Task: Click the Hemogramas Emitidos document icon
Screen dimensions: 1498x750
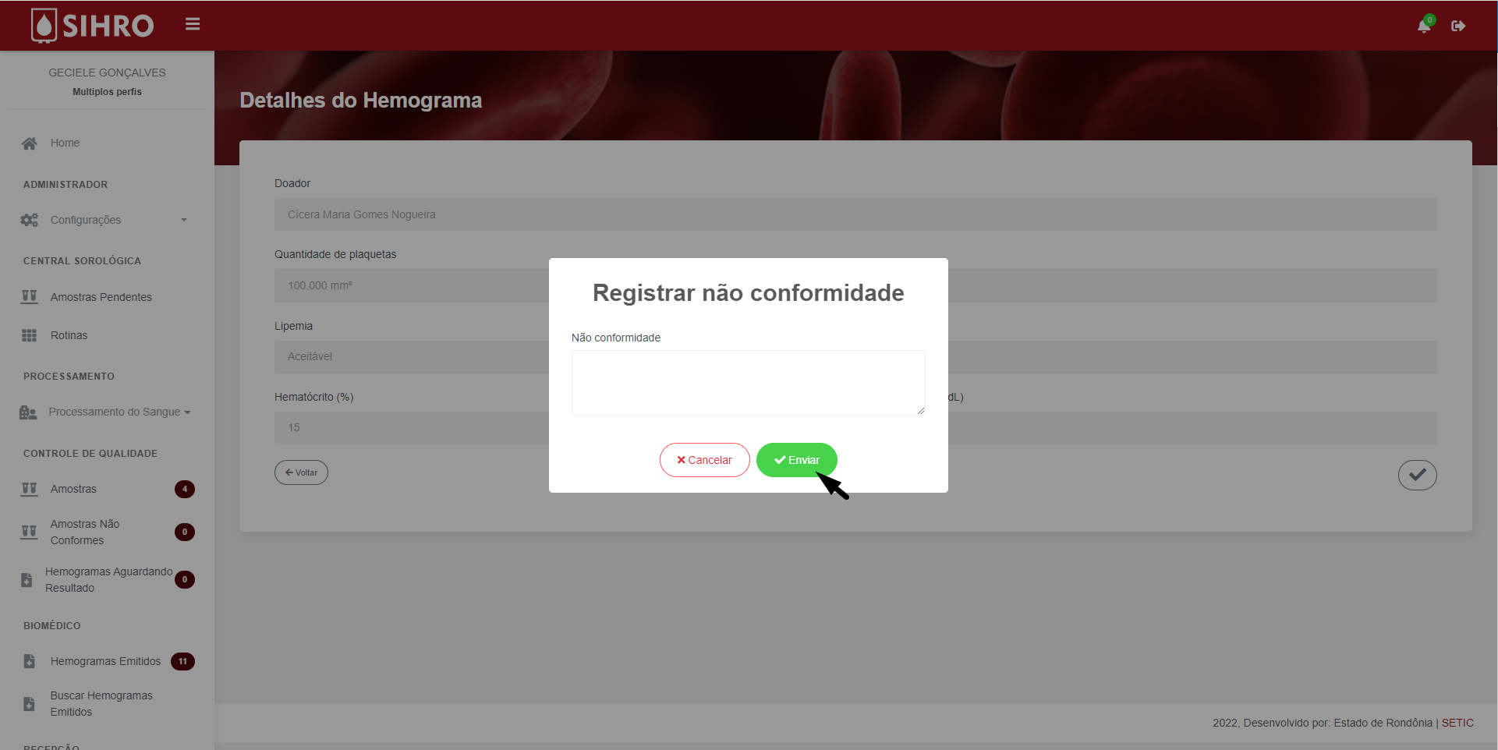Action: click(x=29, y=661)
